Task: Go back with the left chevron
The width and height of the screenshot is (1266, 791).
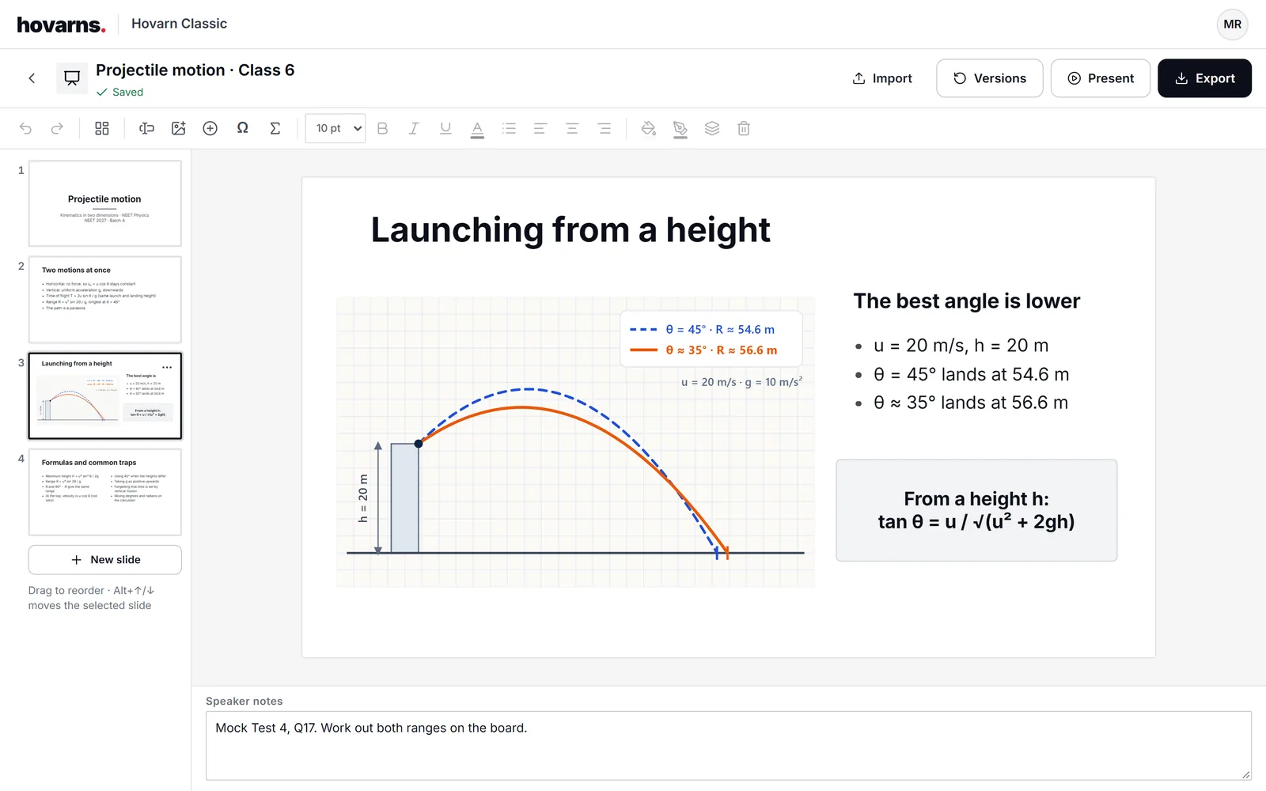Action: point(32,78)
